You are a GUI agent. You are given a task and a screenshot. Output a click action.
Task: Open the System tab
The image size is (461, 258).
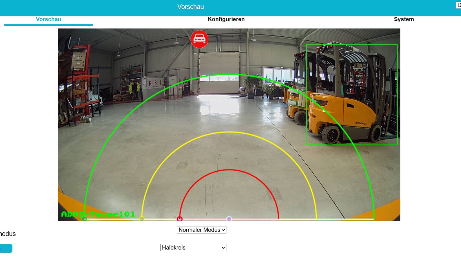click(x=403, y=19)
